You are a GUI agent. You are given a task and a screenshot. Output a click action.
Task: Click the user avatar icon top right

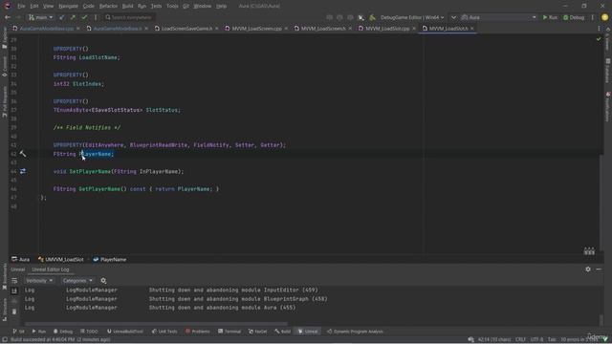(x=604, y=17)
